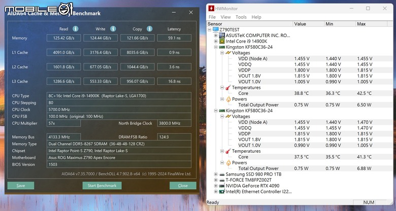The image size is (396, 211).
Task: Click the Copy info icon in AIDA64
Action: [x=149, y=29]
